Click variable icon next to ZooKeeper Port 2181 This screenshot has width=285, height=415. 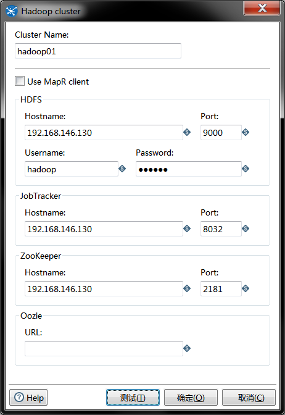[x=246, y=288]
